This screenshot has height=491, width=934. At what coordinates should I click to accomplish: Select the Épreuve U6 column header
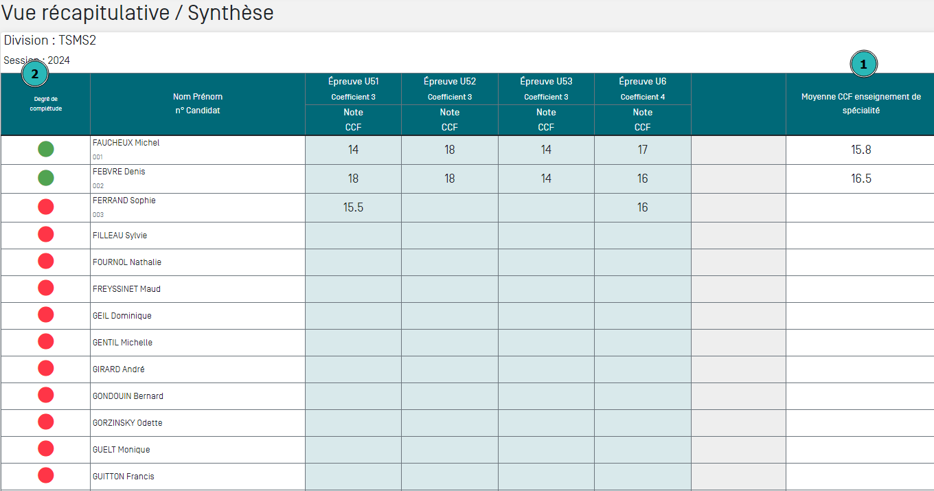coord(642,82)
